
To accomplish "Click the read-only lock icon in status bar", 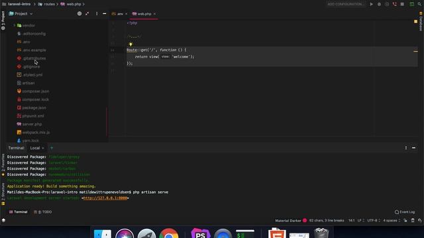I will [405, 220].
